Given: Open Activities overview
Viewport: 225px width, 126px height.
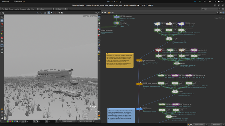Looking at the screenshot, I should point(5,1).
